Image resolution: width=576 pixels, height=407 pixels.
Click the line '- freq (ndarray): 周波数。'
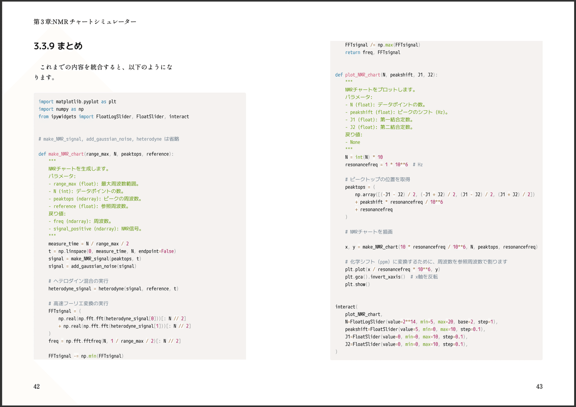pyautogui.click(x=80, y=221)
